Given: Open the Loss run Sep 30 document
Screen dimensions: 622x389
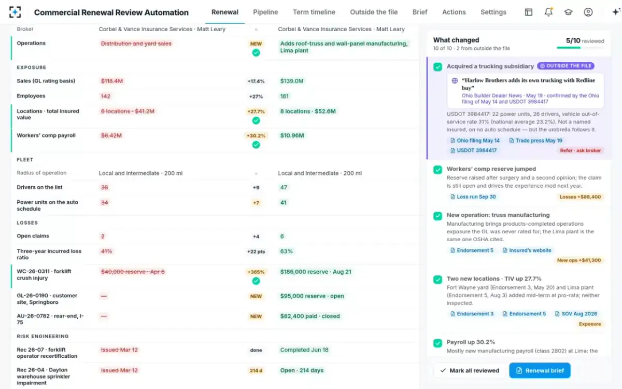Looking at the screenshot, I should 473,197.
